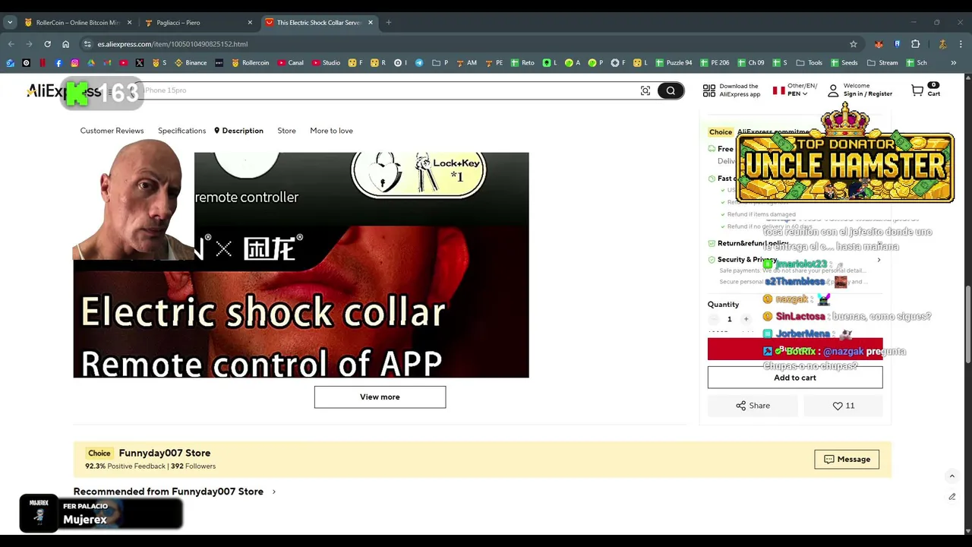The height and width of the screenshot is (547, 972).
Task: Click the page vertical scrollbar thumb
Action: point(967,325)
